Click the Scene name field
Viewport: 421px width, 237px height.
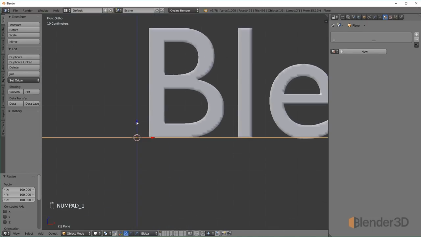coord(138,11)
